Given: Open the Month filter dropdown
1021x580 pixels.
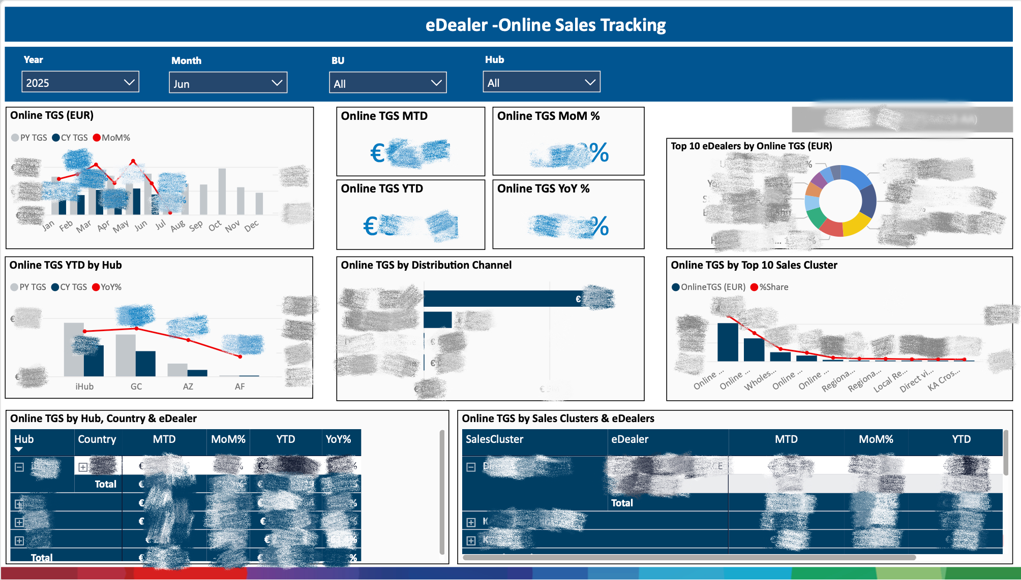Looking at the screenshot, I should pyautogui.click(x=278, y=82).
